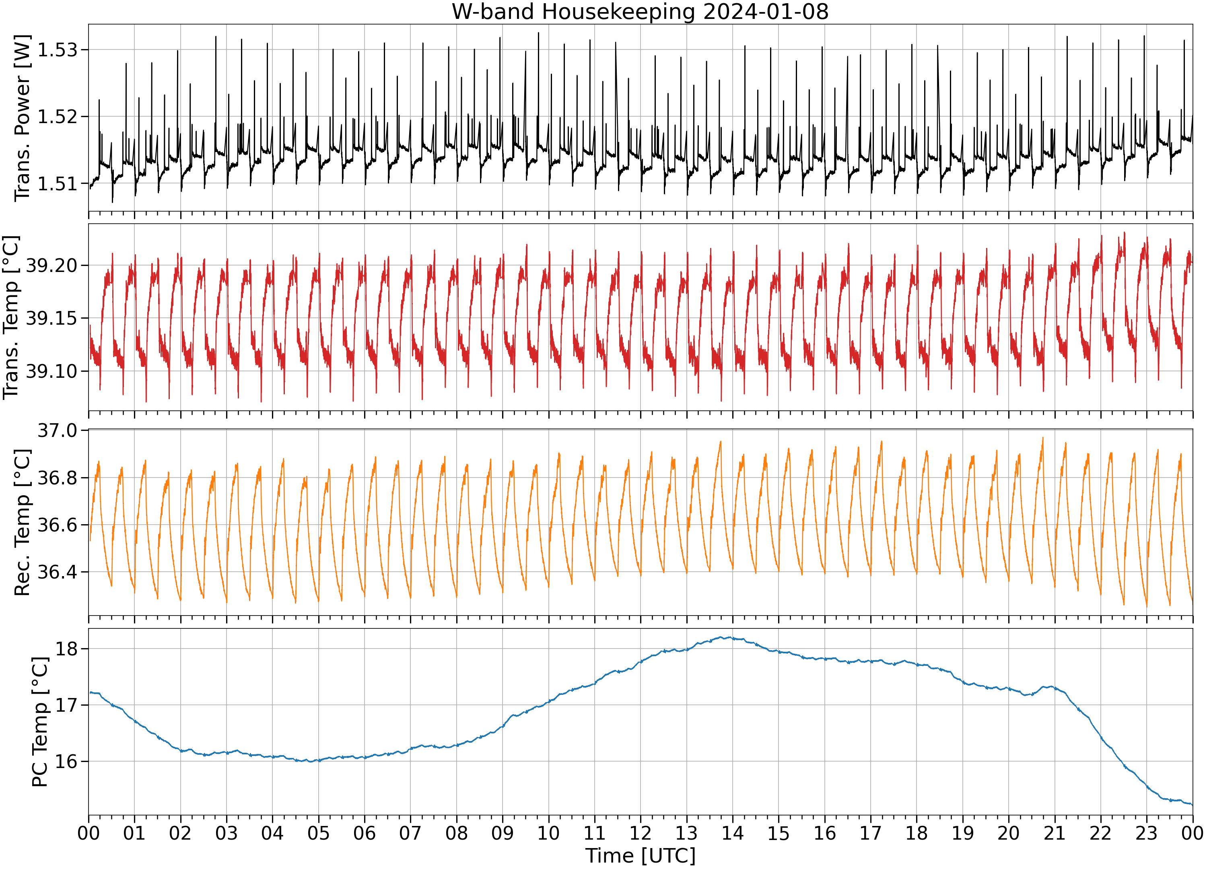Select the 08 hour label on time axis
This screenshot has height=869, width=1207.
click(457, 833)
